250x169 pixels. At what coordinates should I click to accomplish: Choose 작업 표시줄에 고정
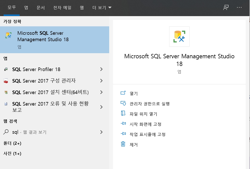[x=147, y=134]
